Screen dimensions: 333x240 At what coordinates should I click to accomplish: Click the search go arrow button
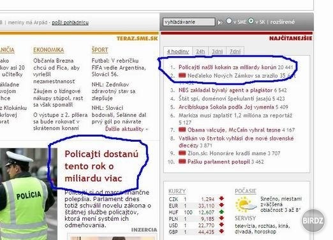coord(220,22)
